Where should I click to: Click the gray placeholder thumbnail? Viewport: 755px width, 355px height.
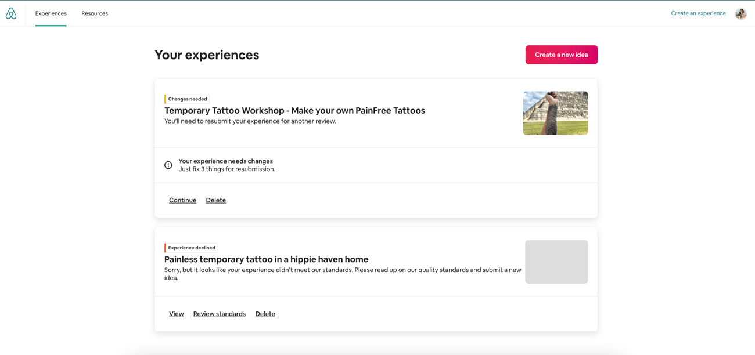pos(556,262)
